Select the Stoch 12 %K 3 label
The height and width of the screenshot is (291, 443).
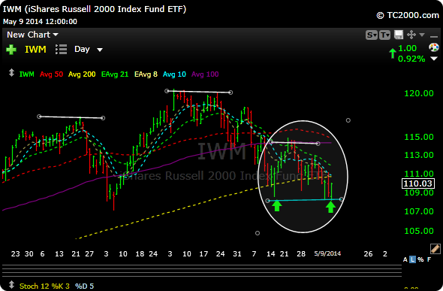pos(44,286)
